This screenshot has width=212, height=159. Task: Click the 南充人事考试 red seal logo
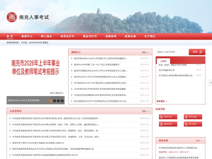(12, 17)
